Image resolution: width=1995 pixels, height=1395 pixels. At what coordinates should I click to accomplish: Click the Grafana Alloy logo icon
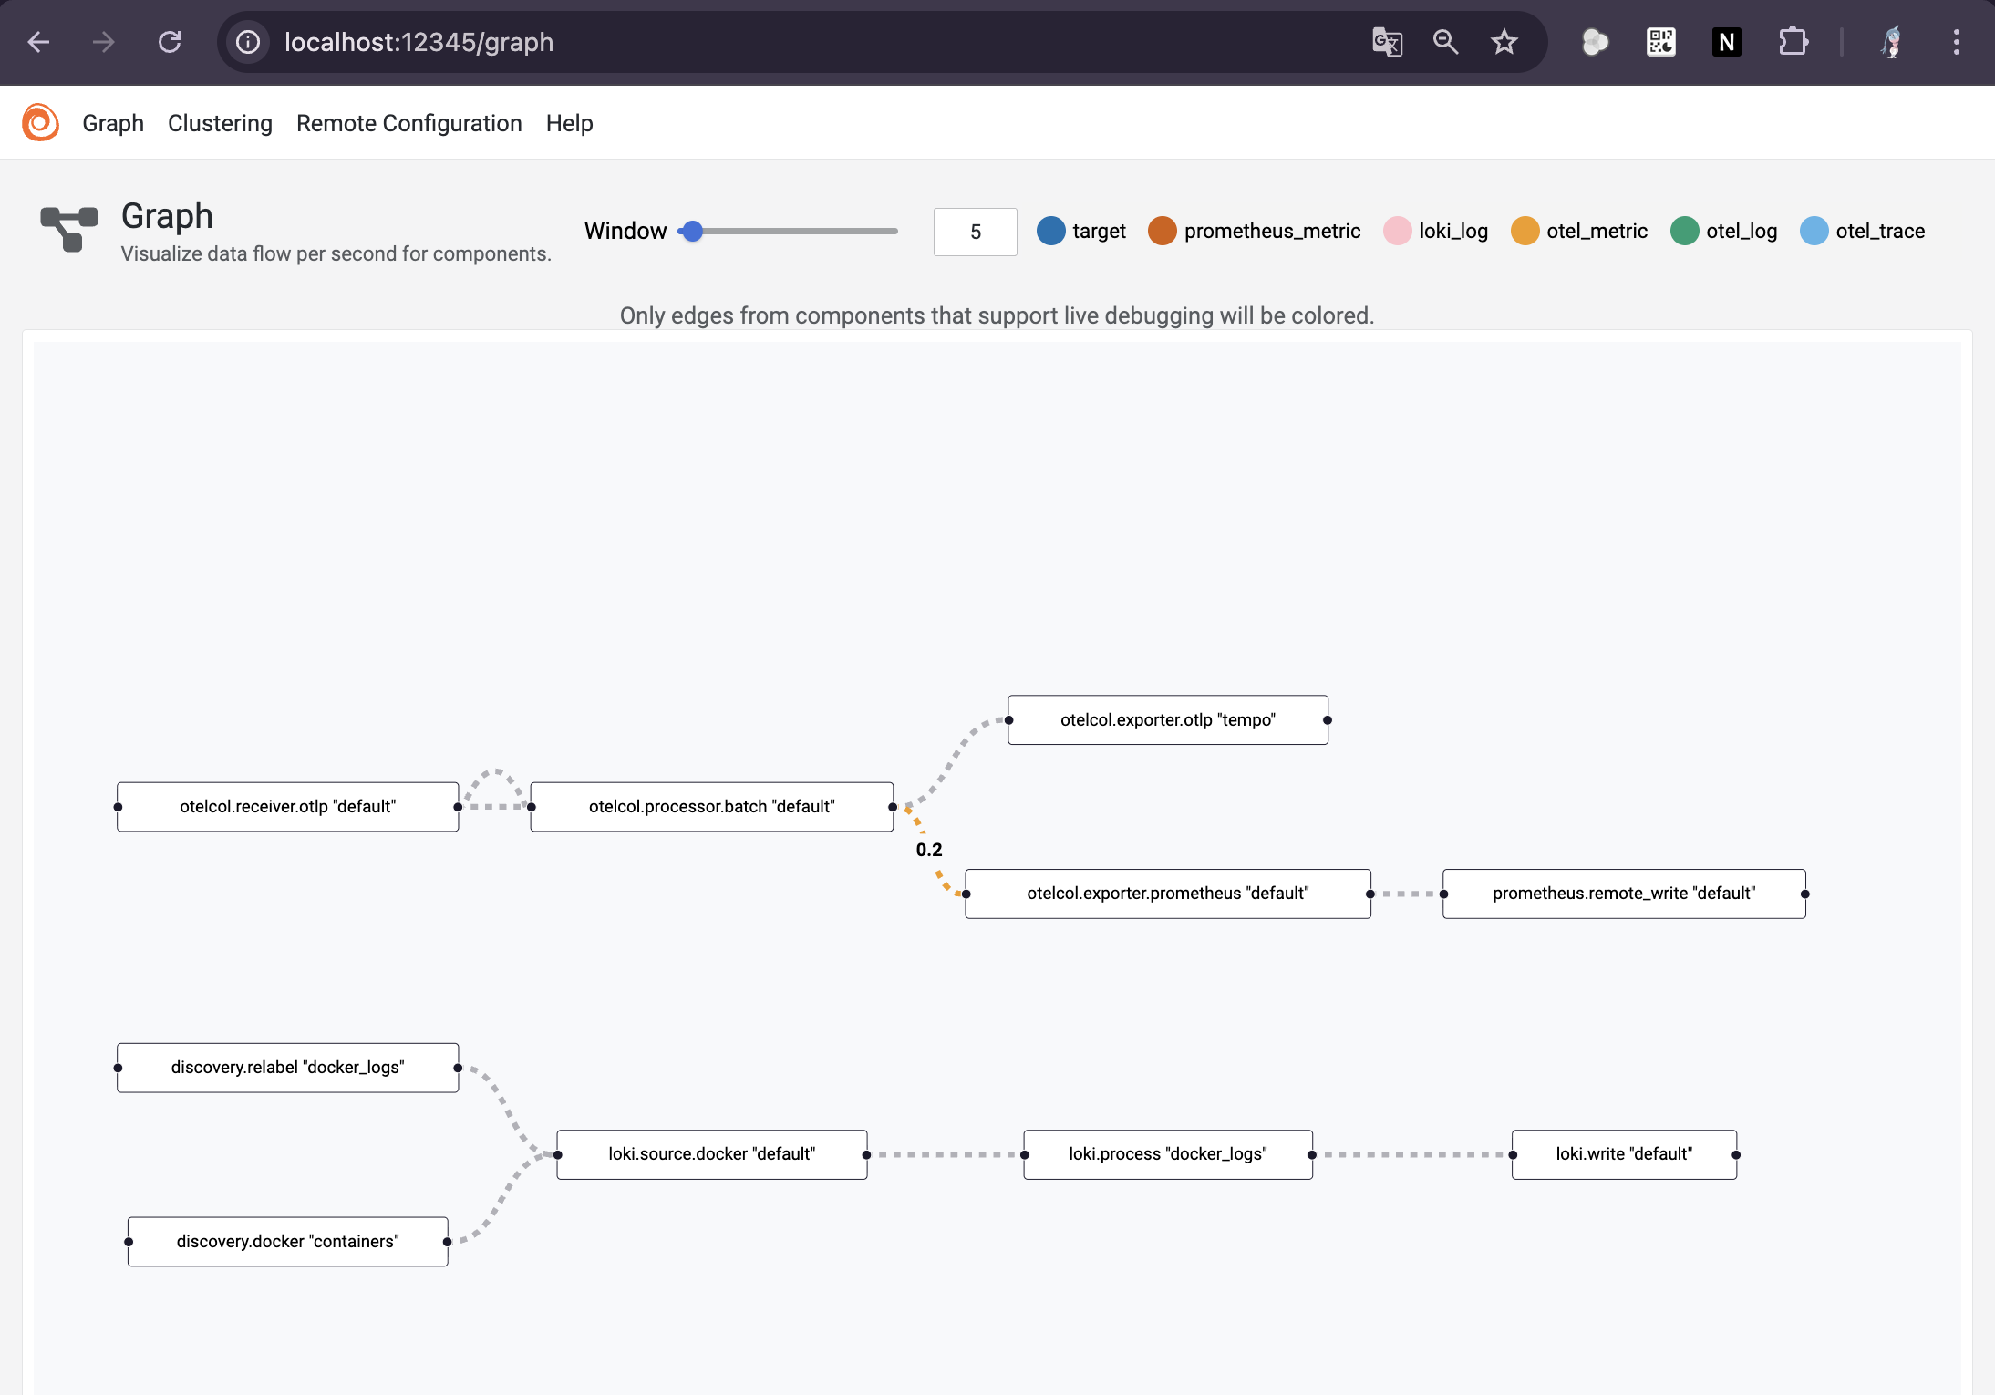pos(40,122)
